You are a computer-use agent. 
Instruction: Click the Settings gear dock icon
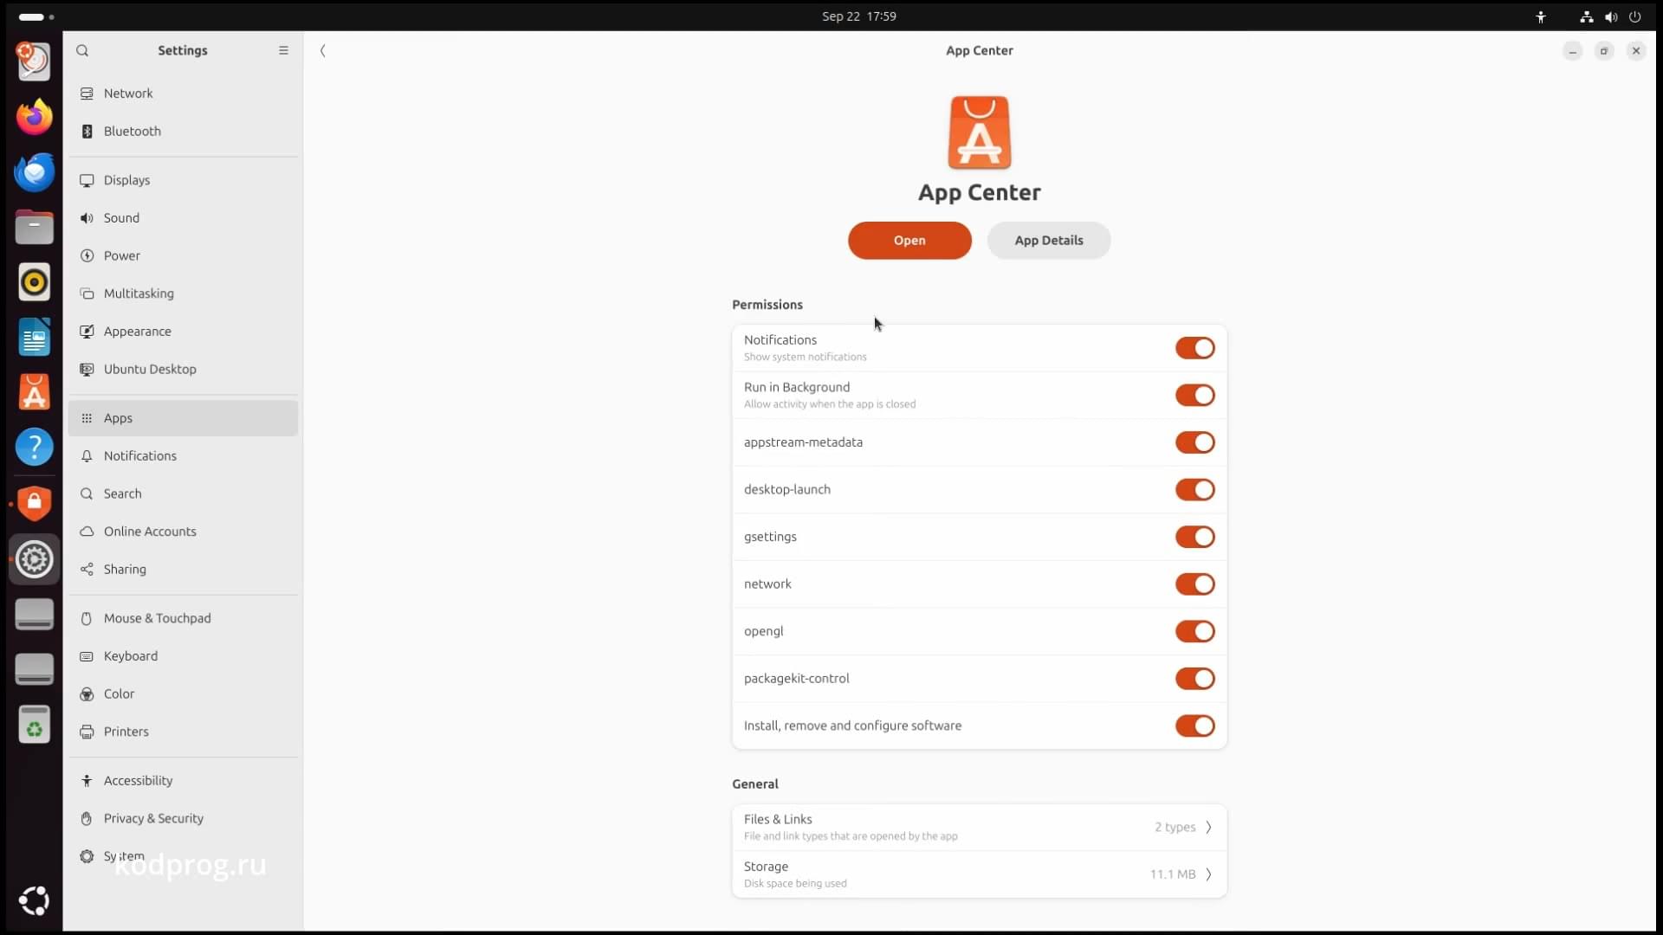click(x=35, y=559)
